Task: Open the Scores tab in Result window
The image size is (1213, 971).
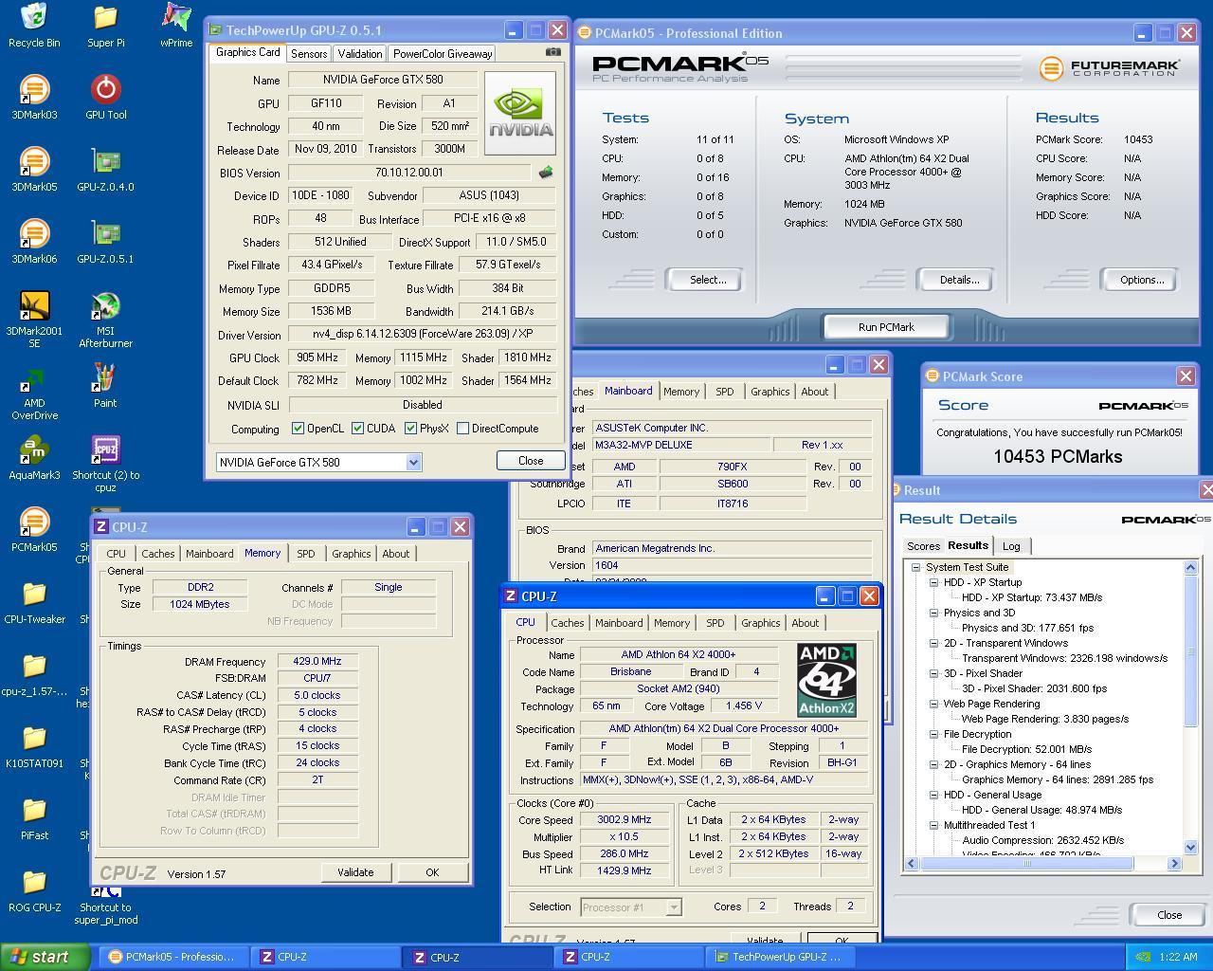Action: point(923,546)
